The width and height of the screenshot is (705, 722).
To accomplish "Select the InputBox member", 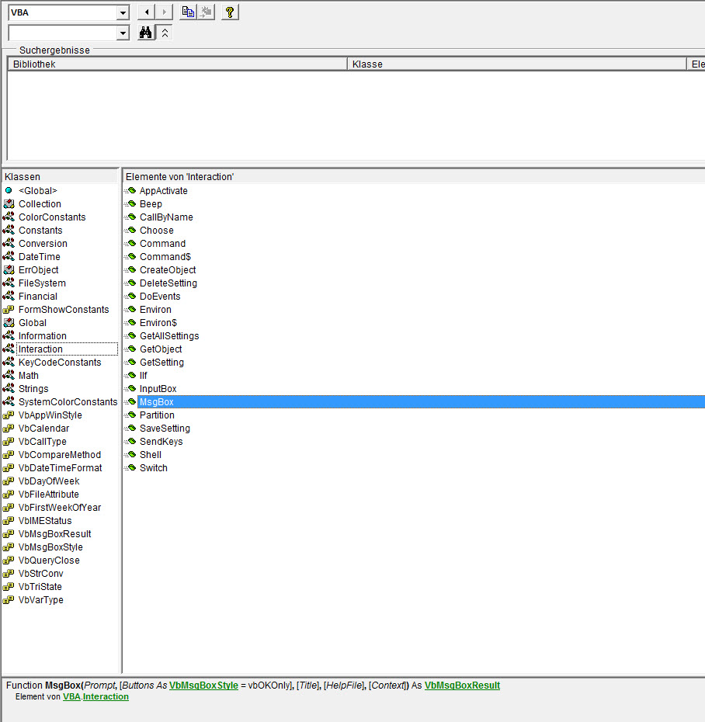I will 158,389.
